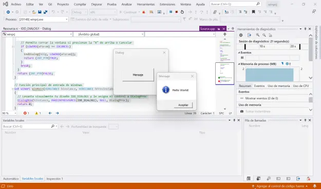This screenshot has height=189, width=321.
Task: Toggle bookmark with the black bookmark icon
Action: [253, 12]
